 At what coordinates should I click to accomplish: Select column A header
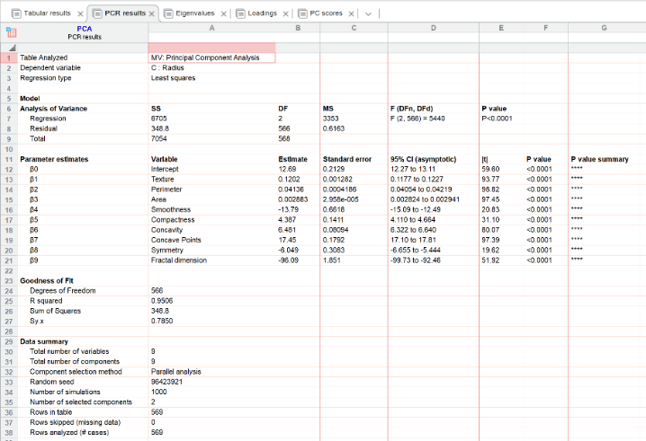pyautogui.click(x=211, y=28)
